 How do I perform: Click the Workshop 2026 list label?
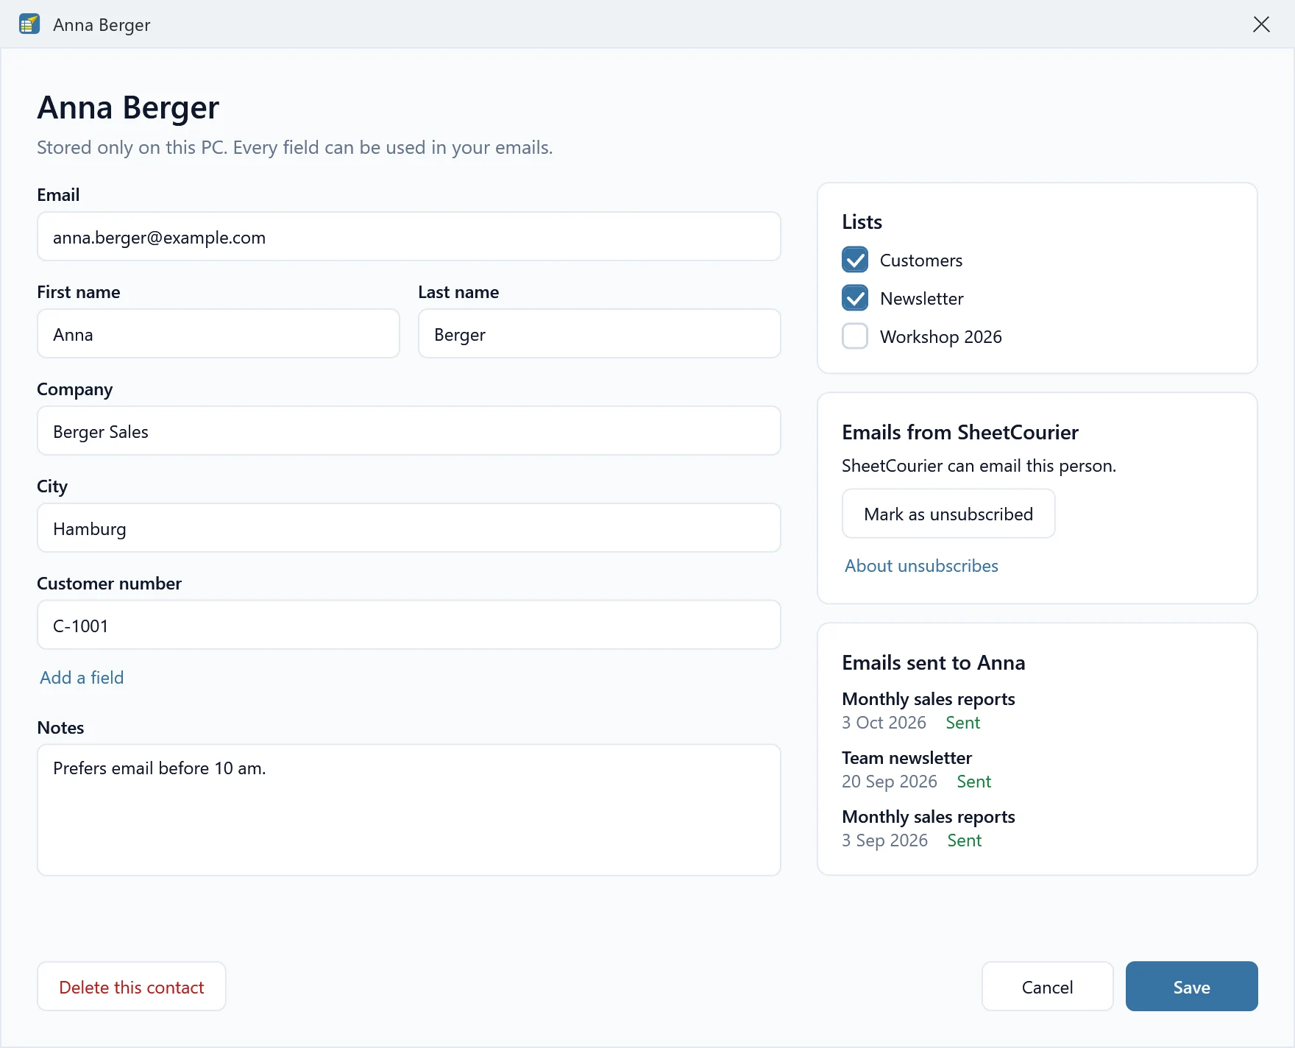pos(941,337)
